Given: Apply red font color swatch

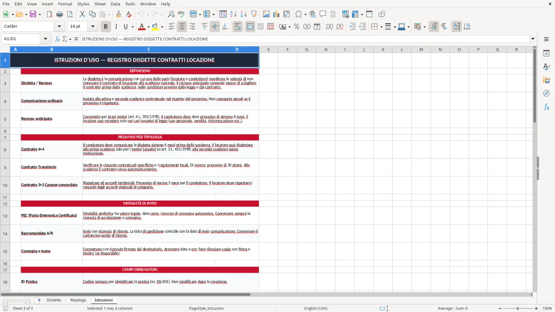Looking at the screenshot, I should coord(142,27).
